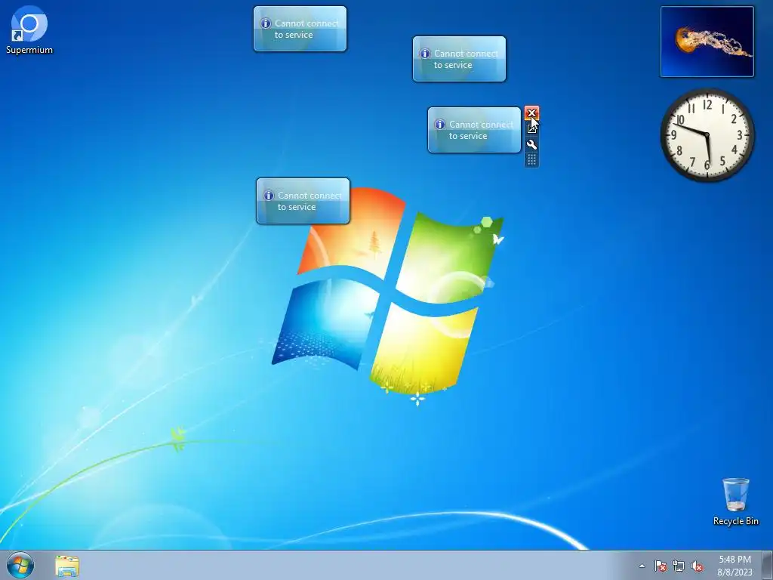
Task: Open the Supermium desktop shortcut
Action: click(29, 30)
